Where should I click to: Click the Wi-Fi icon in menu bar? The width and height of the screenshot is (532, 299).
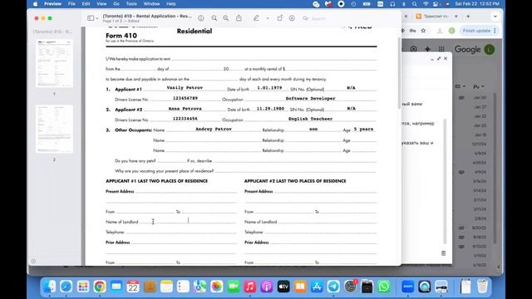(x=426, y=4)
